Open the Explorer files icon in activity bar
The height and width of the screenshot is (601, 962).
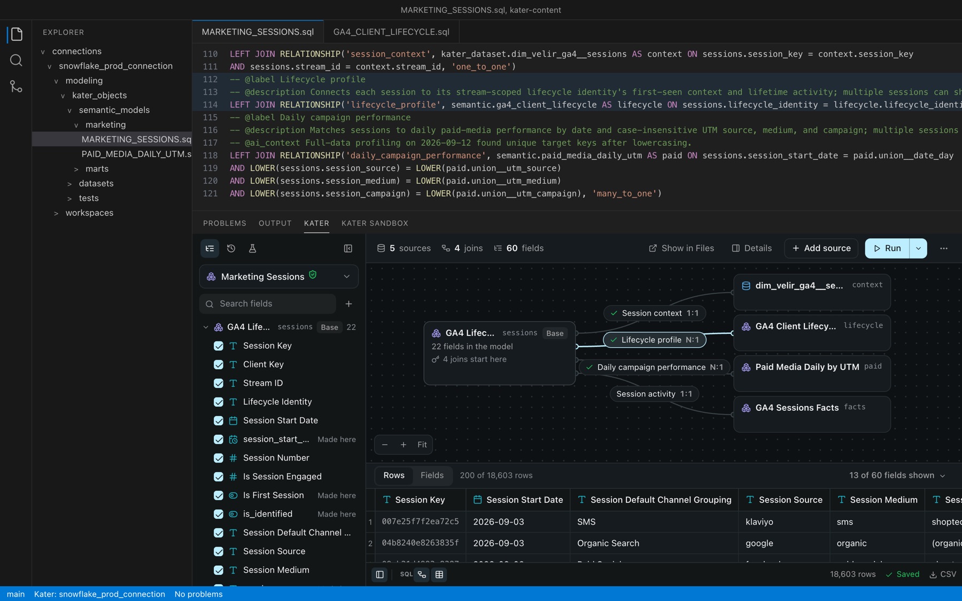pyautogui.click(x=16, y=35)
